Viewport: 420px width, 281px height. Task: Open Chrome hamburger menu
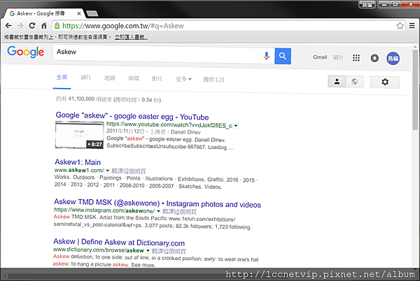click(x=412, y=26)
